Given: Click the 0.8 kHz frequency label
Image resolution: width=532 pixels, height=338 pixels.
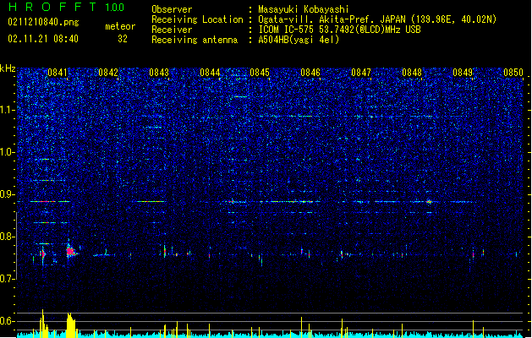Looking at the screenshot, I should (7, 237).
